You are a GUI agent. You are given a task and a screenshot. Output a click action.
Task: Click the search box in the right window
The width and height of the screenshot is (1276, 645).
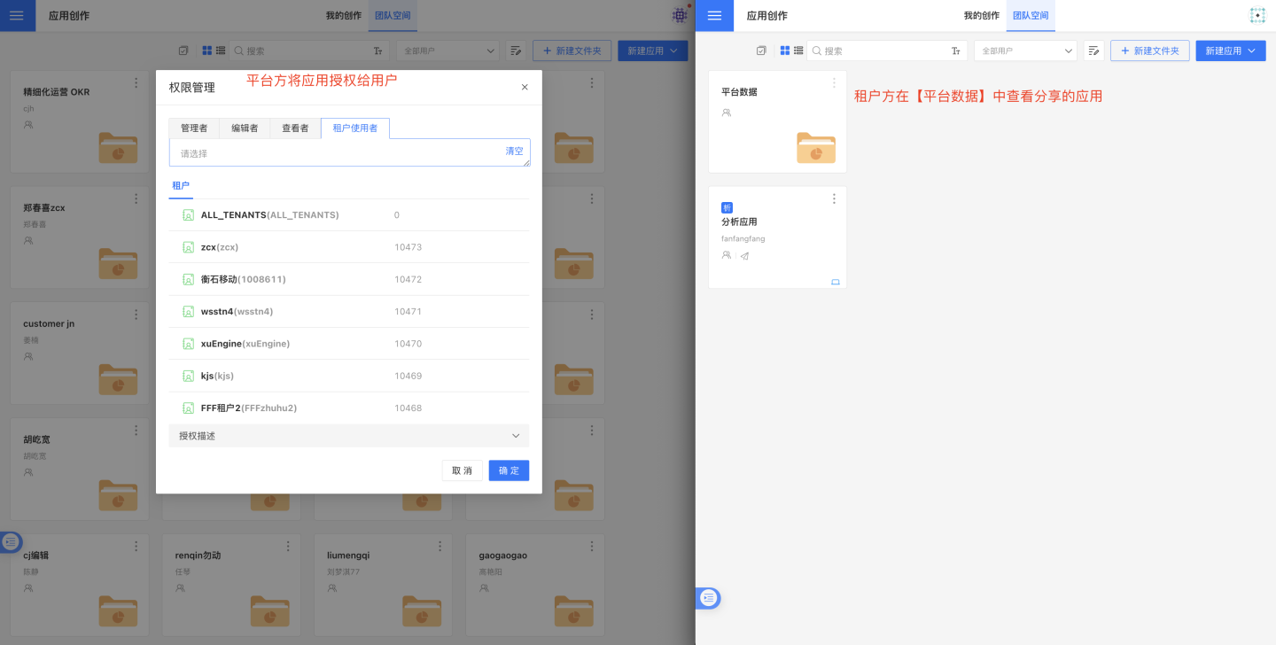click(887, 51)
